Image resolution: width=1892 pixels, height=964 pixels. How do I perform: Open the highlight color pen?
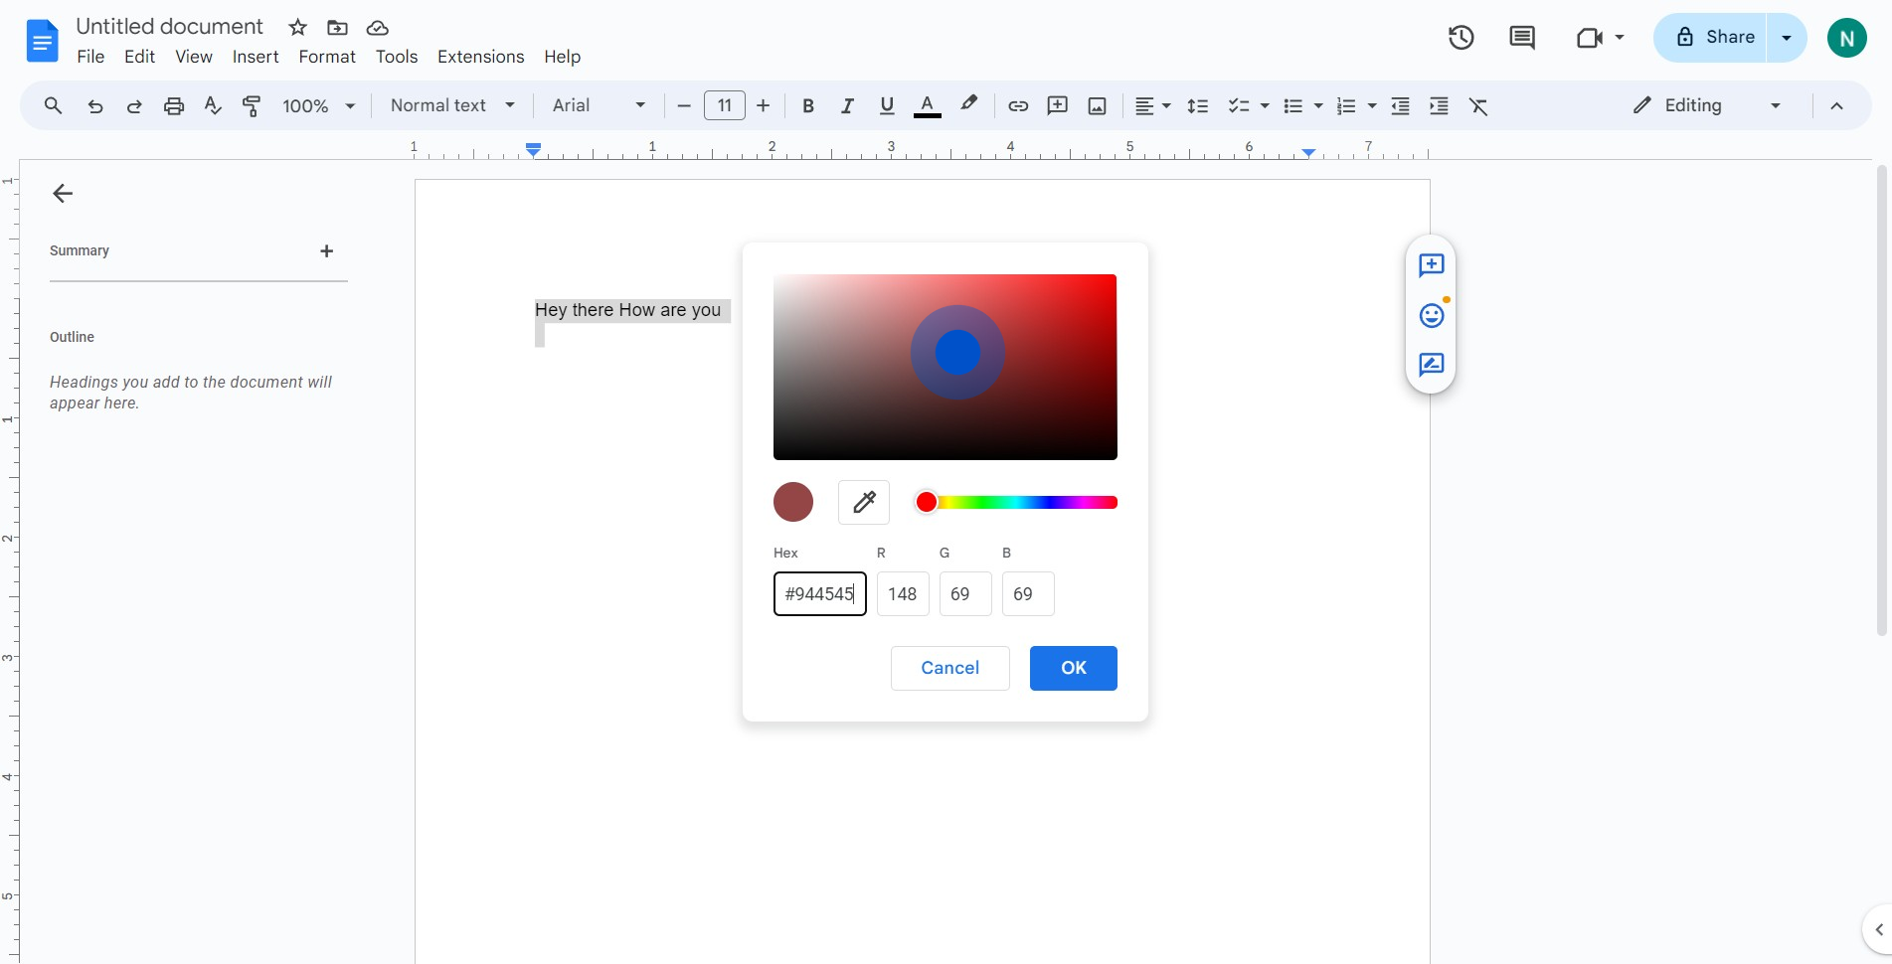[969, 104]
